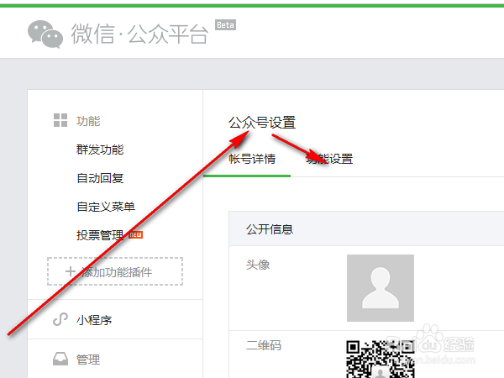Click the red NEW badge beside 投票管理
Viewport: 504px width, 378px height.
(x=135, y=234)
